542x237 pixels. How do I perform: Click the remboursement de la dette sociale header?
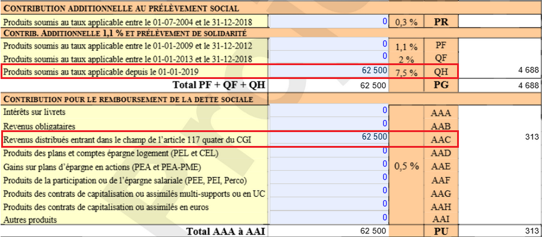(129, 100)
